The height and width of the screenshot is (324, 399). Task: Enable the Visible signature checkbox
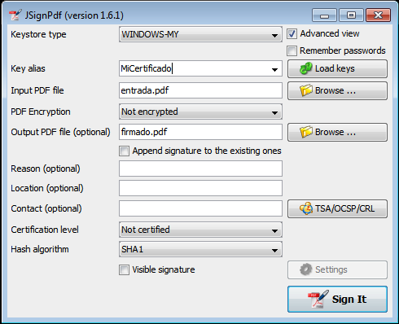pyautogui.click(x=124, y=269)
